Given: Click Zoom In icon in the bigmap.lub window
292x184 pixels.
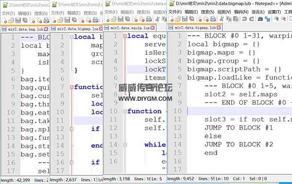Looking at the screenshot, I should (276, 19).
